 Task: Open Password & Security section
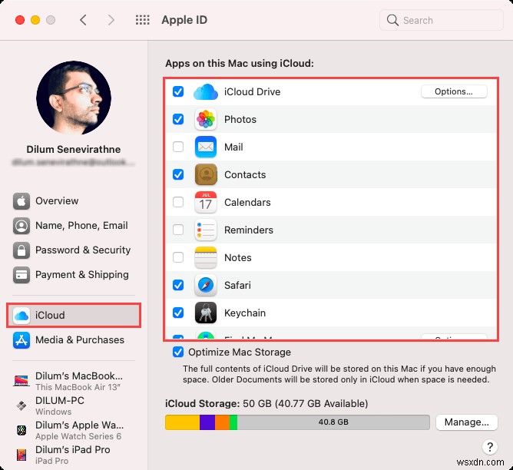tap(74, 250)
